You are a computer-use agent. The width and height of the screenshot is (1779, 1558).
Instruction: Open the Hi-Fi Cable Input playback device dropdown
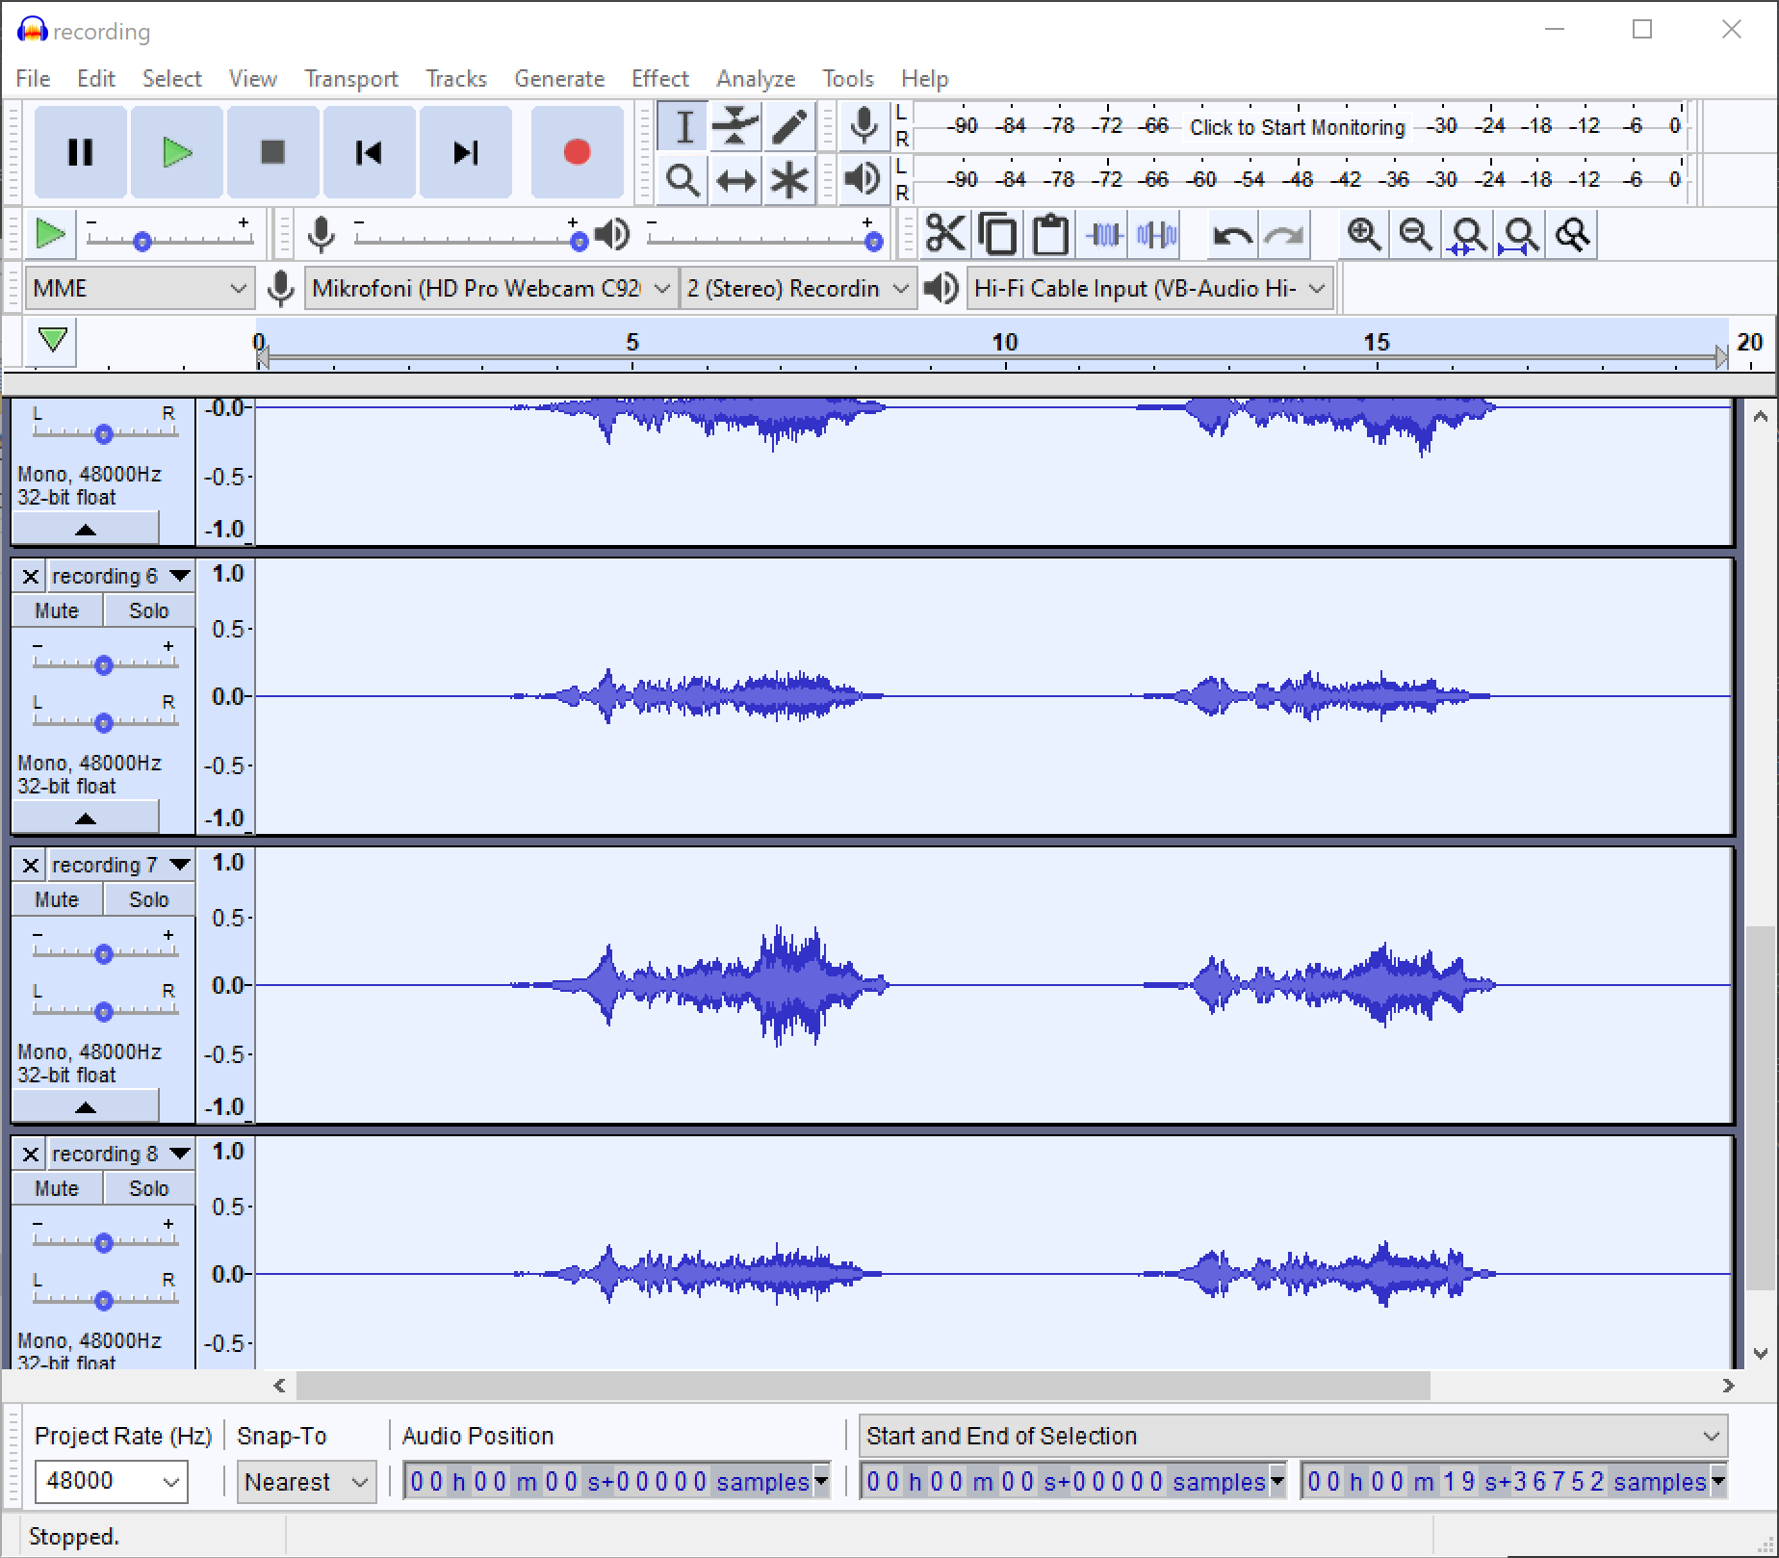1149,288
